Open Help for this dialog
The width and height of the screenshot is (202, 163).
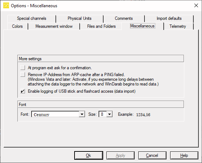pos(184,155)
